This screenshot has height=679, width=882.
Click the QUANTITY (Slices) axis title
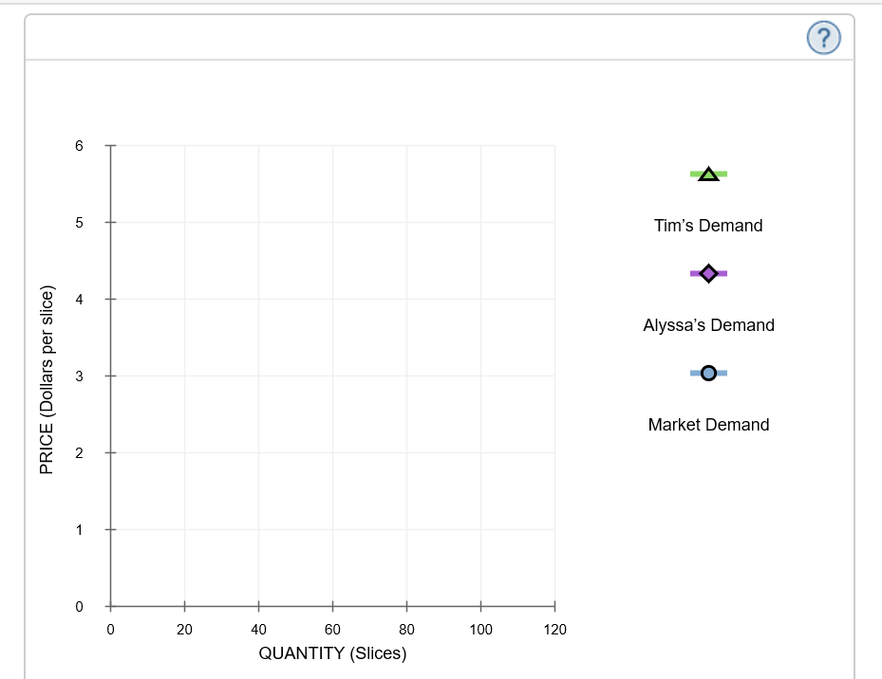[x=330, y=653]
